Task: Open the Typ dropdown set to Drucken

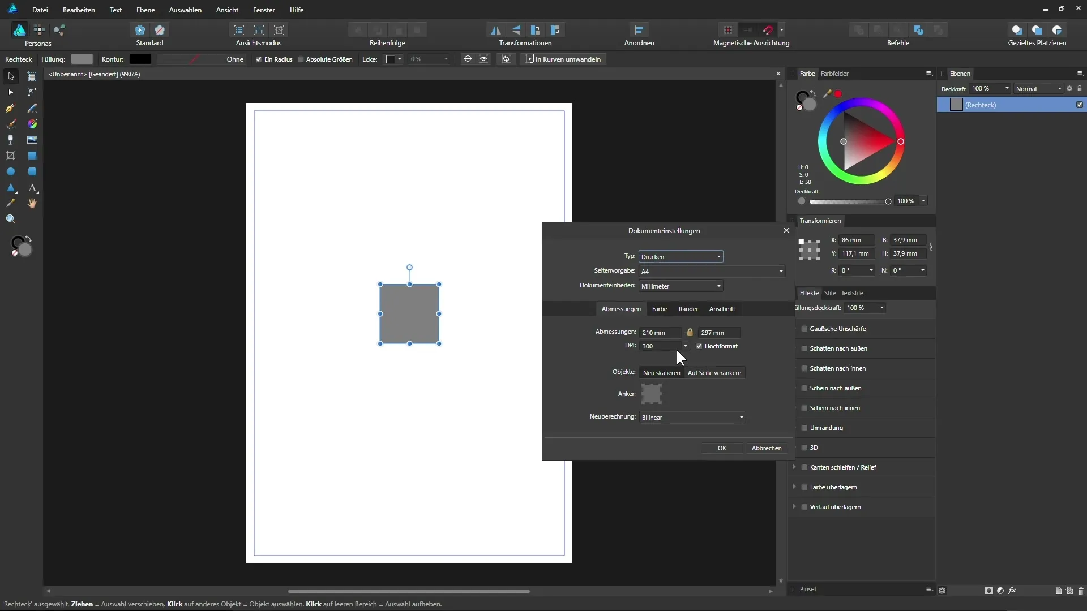Action: (681, 257)
